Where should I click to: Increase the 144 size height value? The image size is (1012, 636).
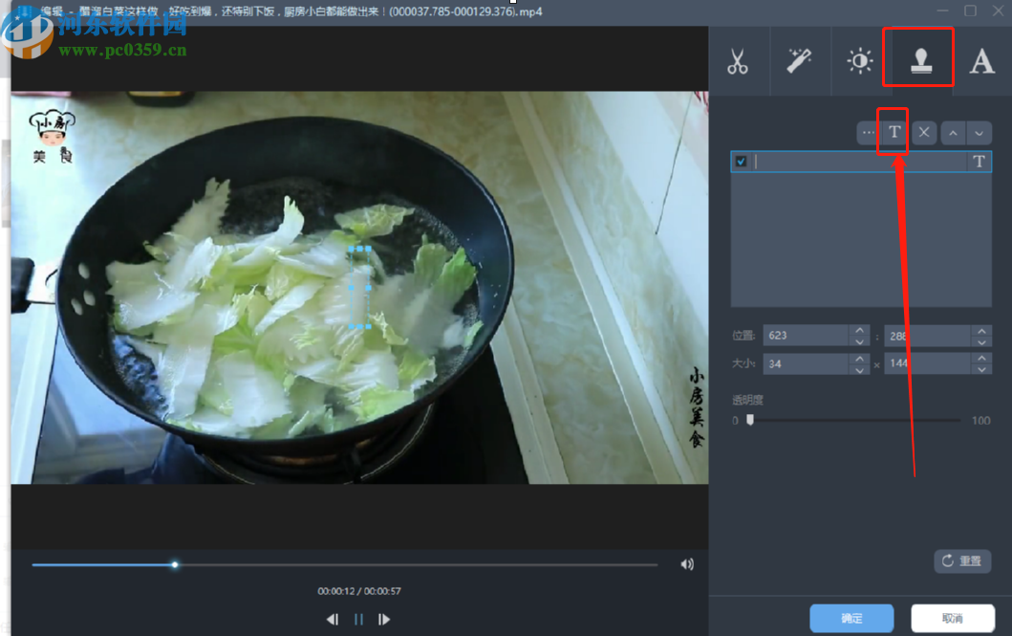981,358
